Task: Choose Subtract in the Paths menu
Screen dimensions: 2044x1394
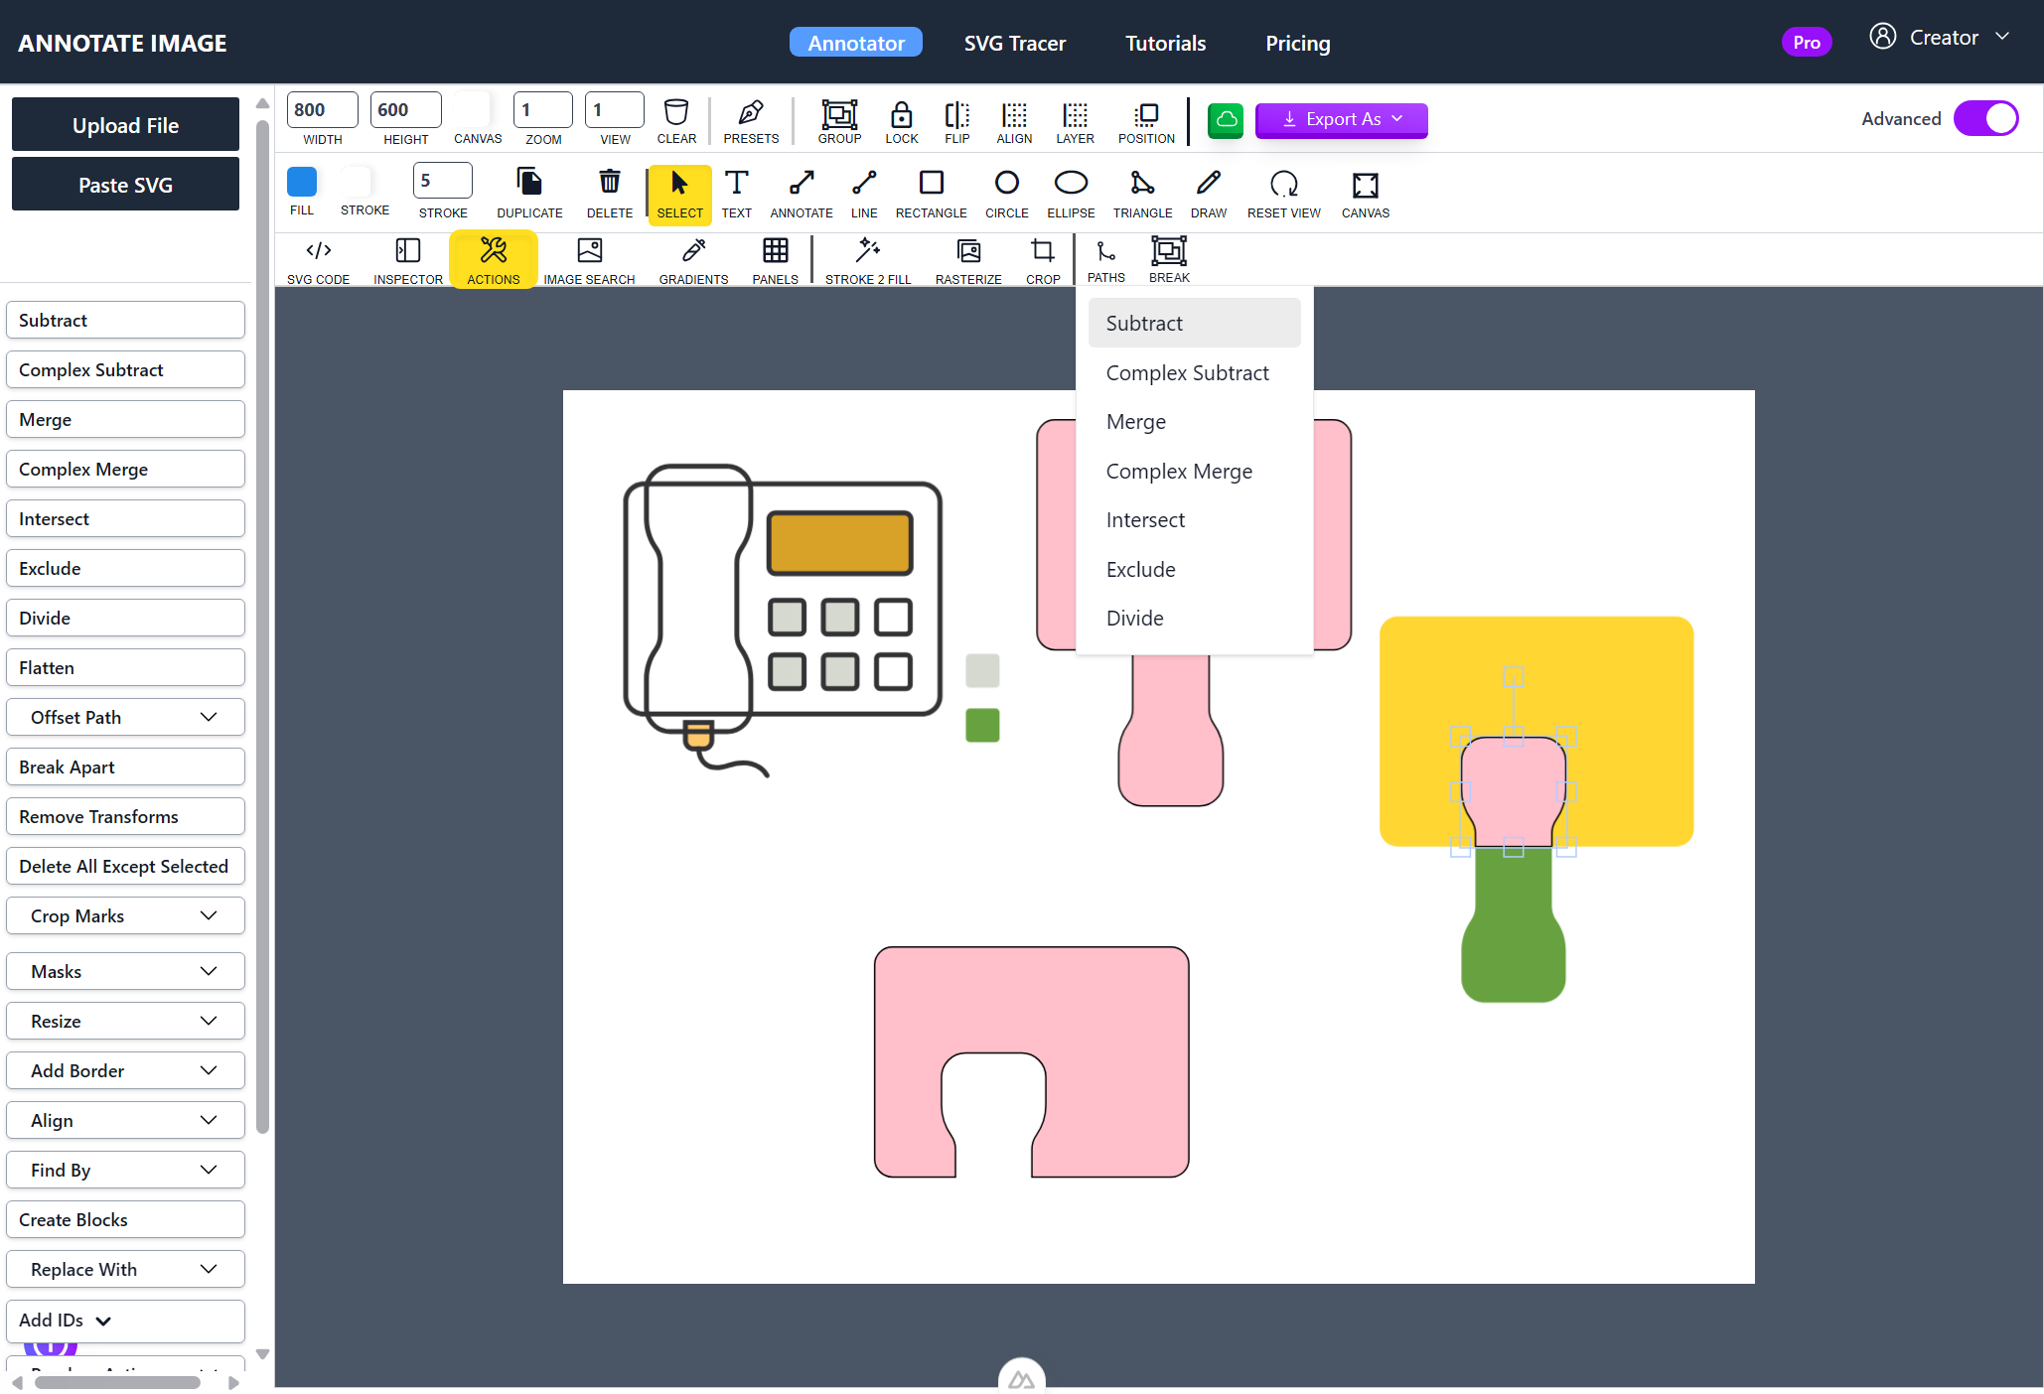Action: click(x=1195, y=324)
